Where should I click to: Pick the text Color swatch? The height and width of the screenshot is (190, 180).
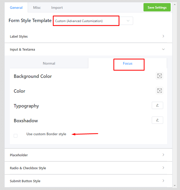point(160,91)
